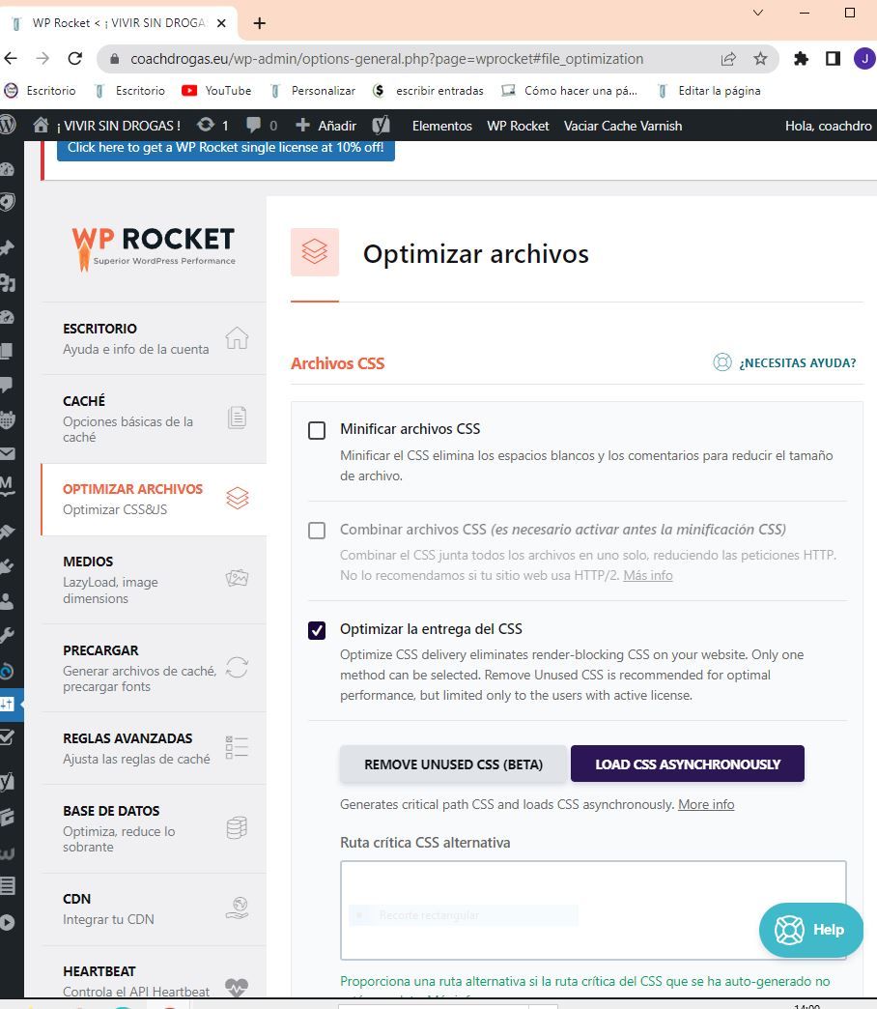The width and height of the screenshot is (877, 1009).
Task: Open the Añadir new content menu
Action: 325,126
